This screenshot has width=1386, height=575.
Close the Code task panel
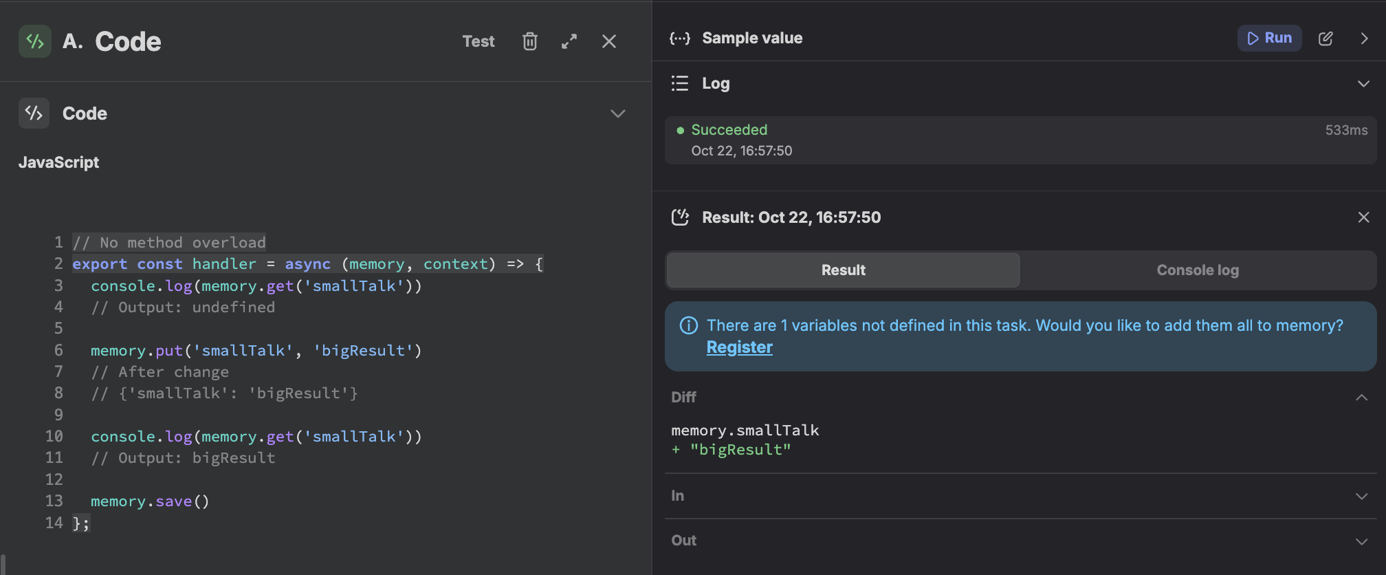tap(609, 41)
